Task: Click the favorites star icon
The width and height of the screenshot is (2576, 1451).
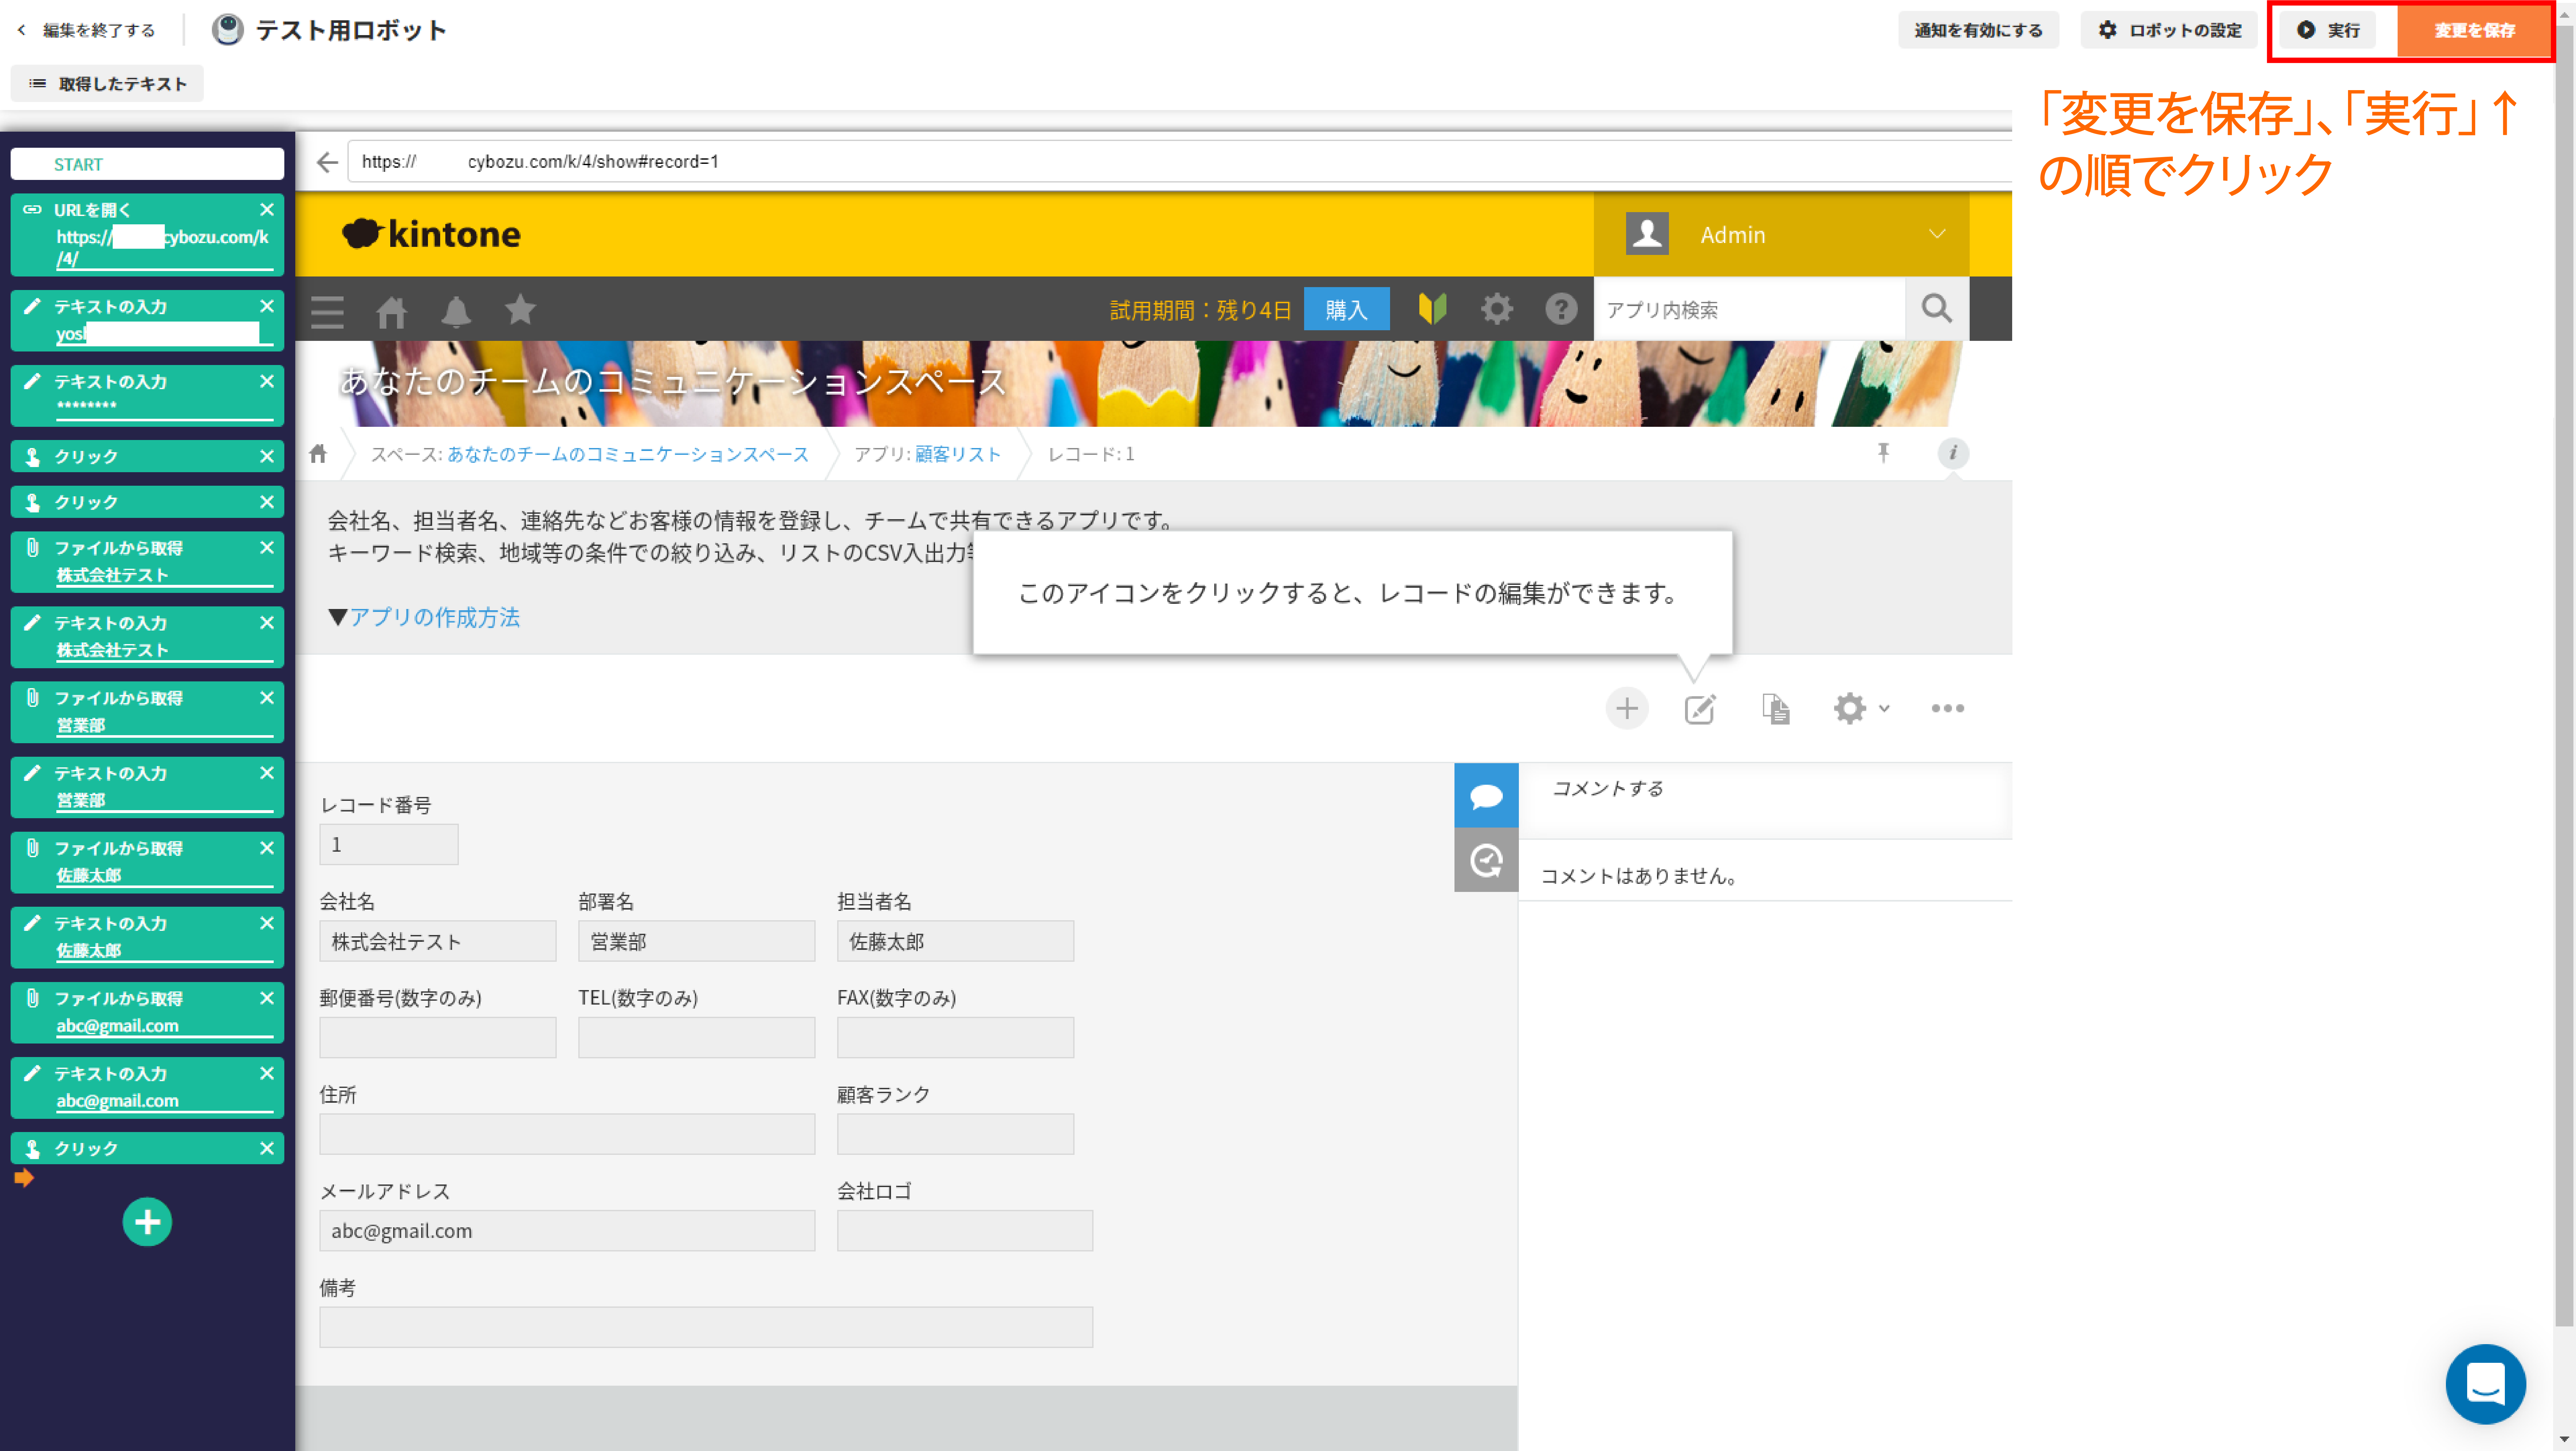Action: (520, 310)
